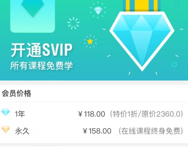The image size is (188, 147).
Task: Choose the ¥158.00 price option
Action: (x=97, y=131)
